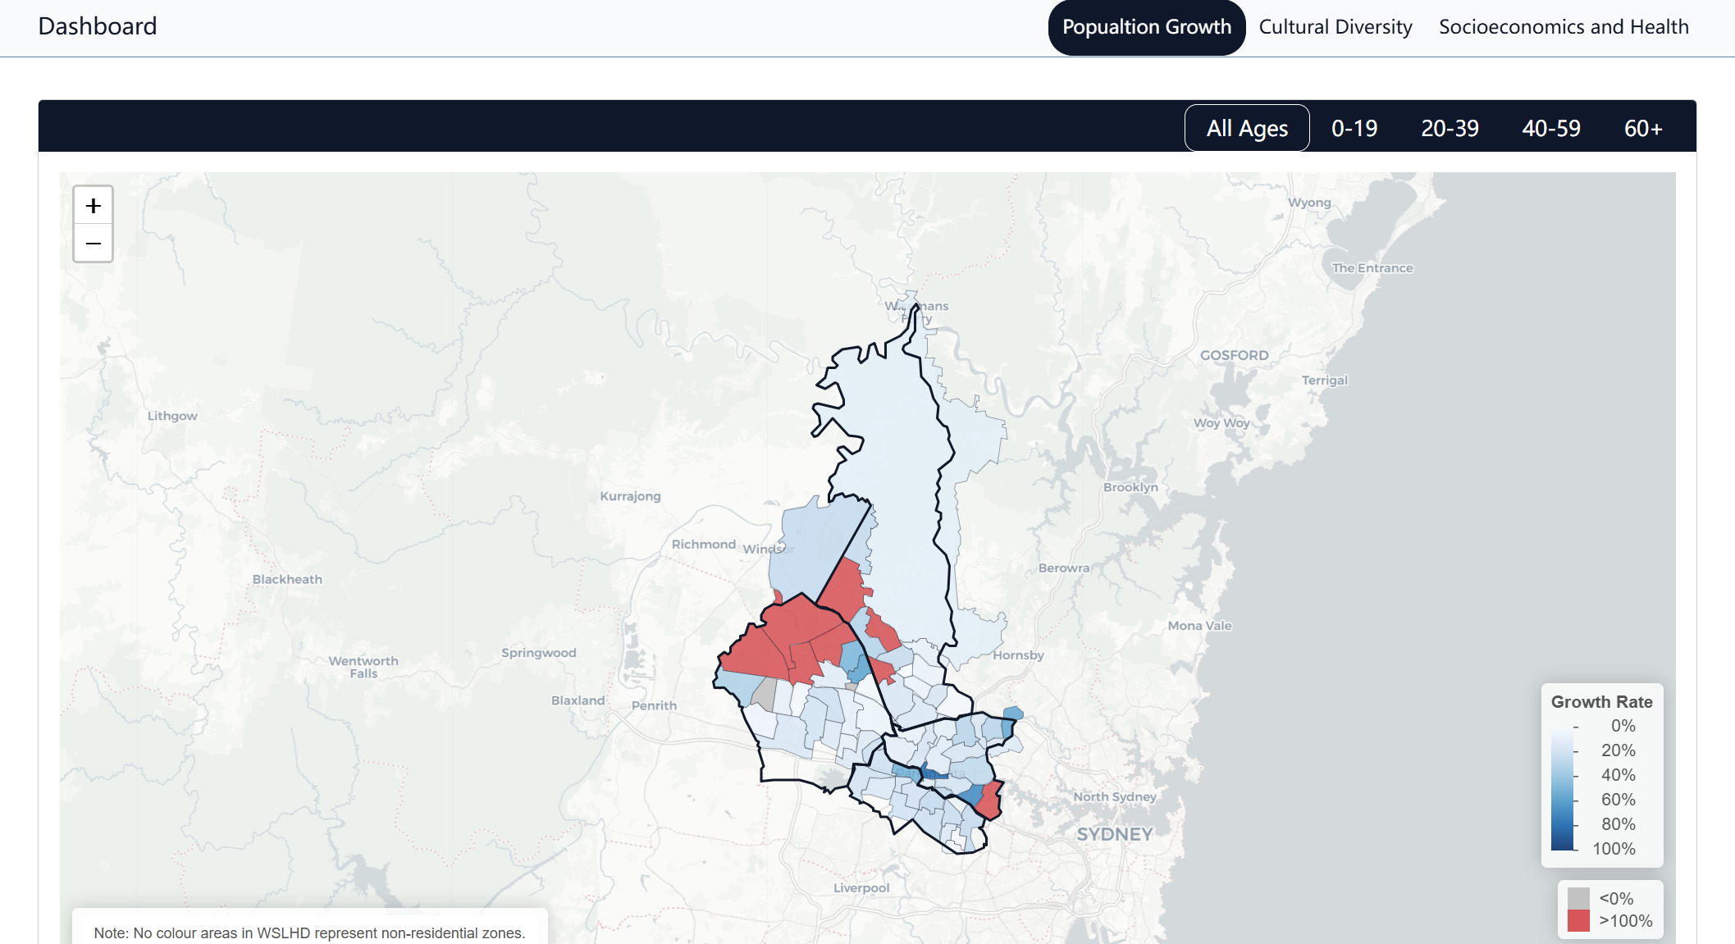Switch age filter to 0-19
1735x944 pixels.
1354,128
